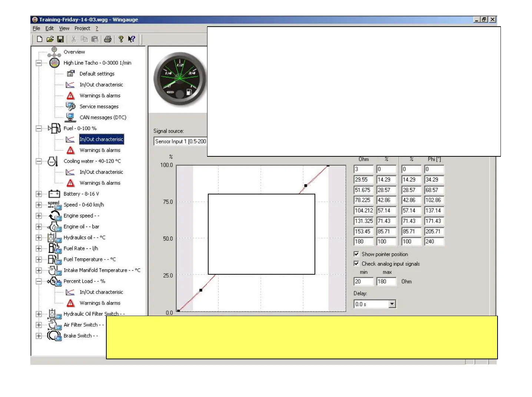The height and width of the screenshot is (397, 532).
Task: Click the Fuel Rate icon
Action: pos(54,248)
